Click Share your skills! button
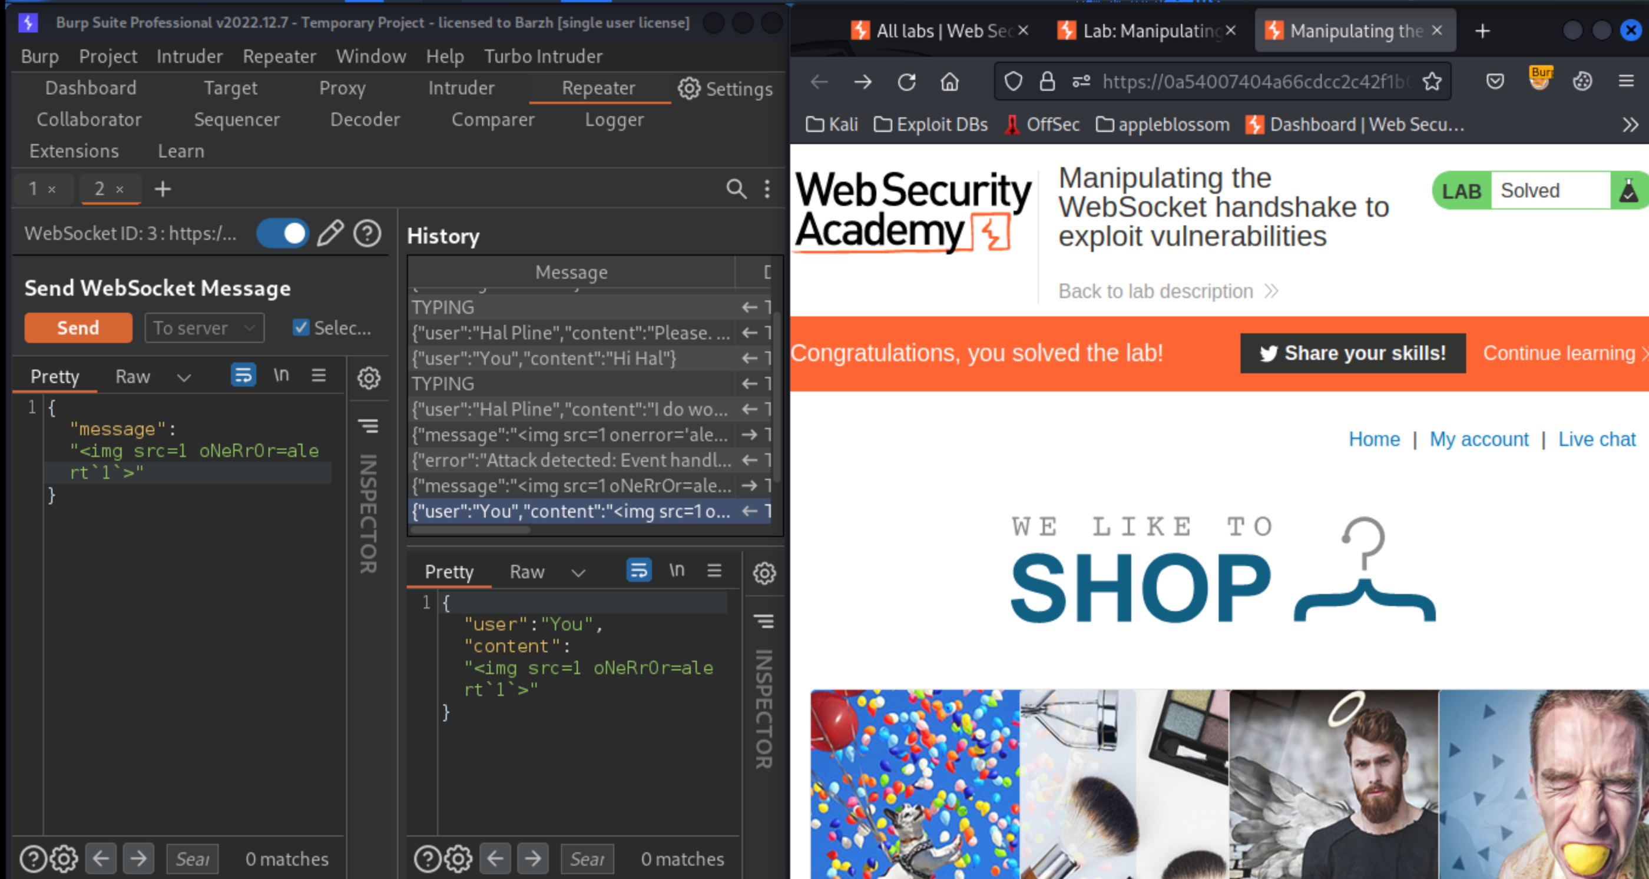The height and width of the screenshot is (879, 1649). pos(1353,353)
